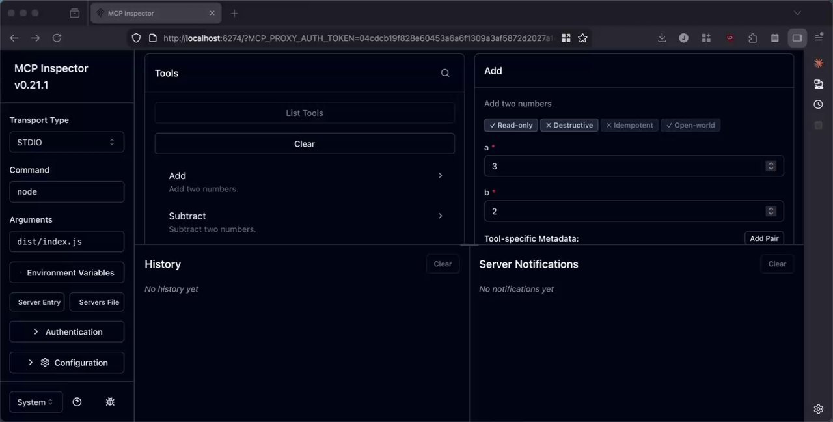Click the browser reload page button
Screen dimensions: 833x422
[x=57, y=38]
